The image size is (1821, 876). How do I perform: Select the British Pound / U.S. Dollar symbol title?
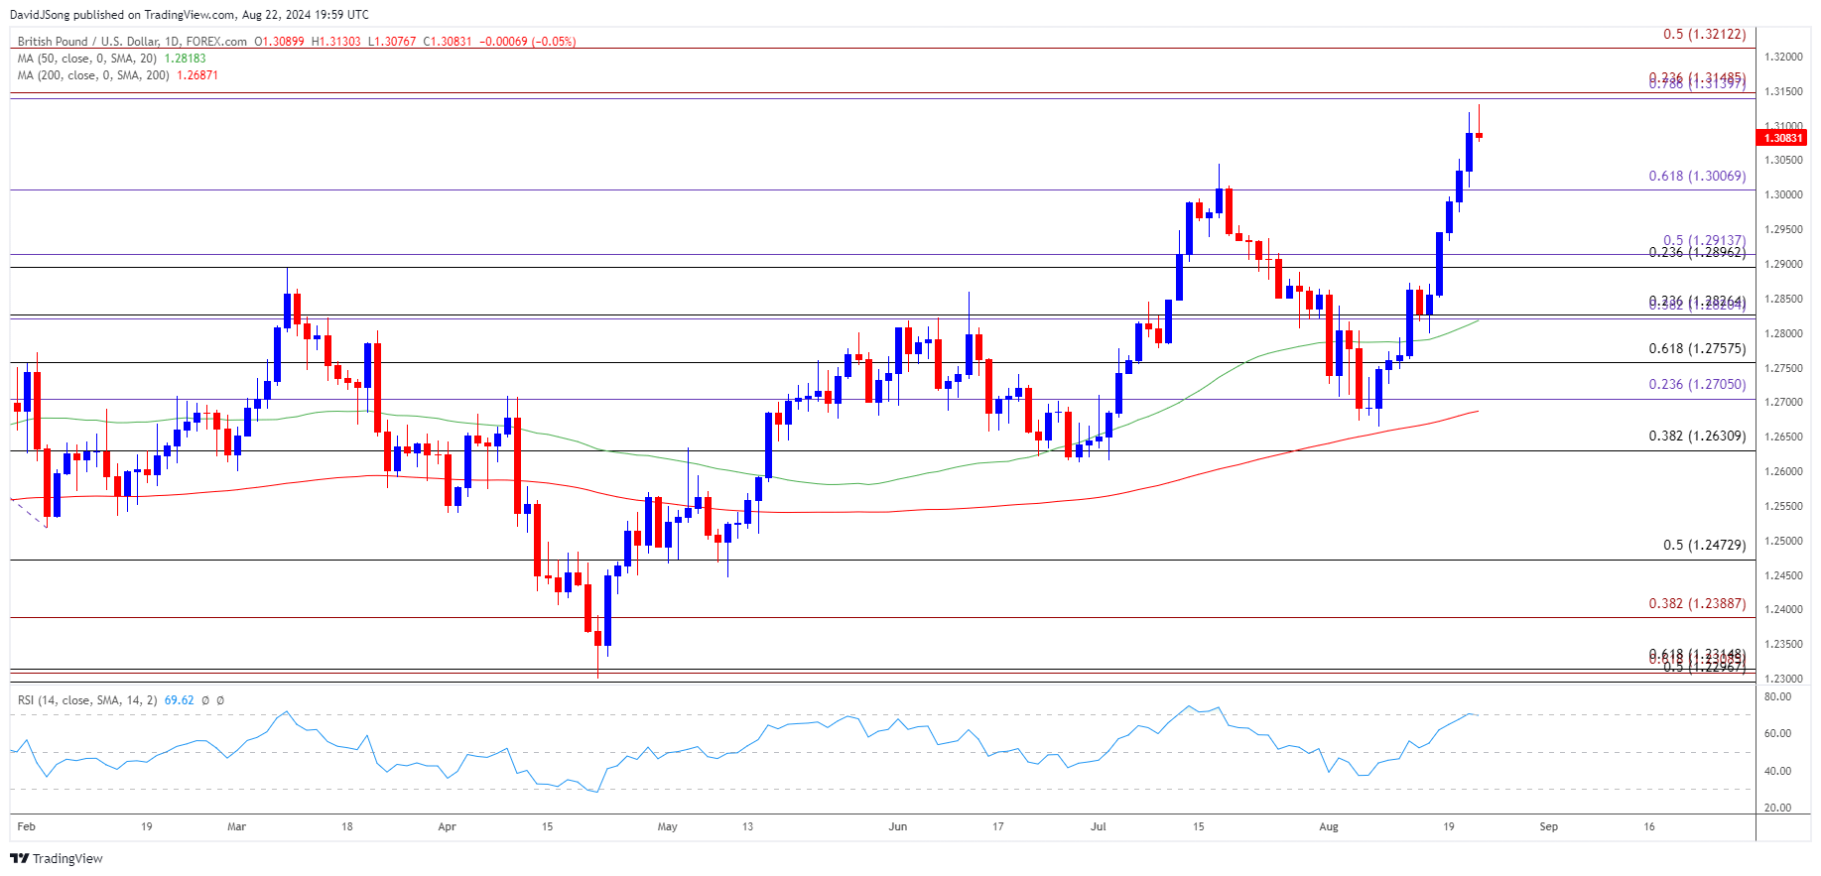point(133,42)
